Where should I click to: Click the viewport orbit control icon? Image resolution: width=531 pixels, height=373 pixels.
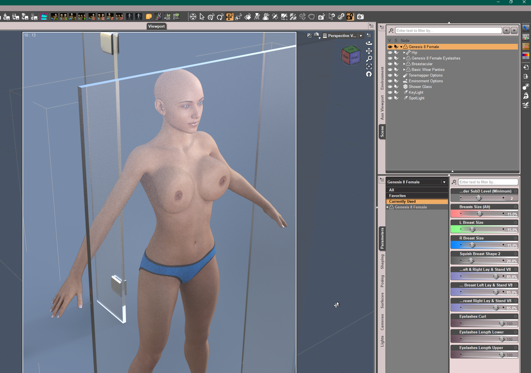point(369,43)
